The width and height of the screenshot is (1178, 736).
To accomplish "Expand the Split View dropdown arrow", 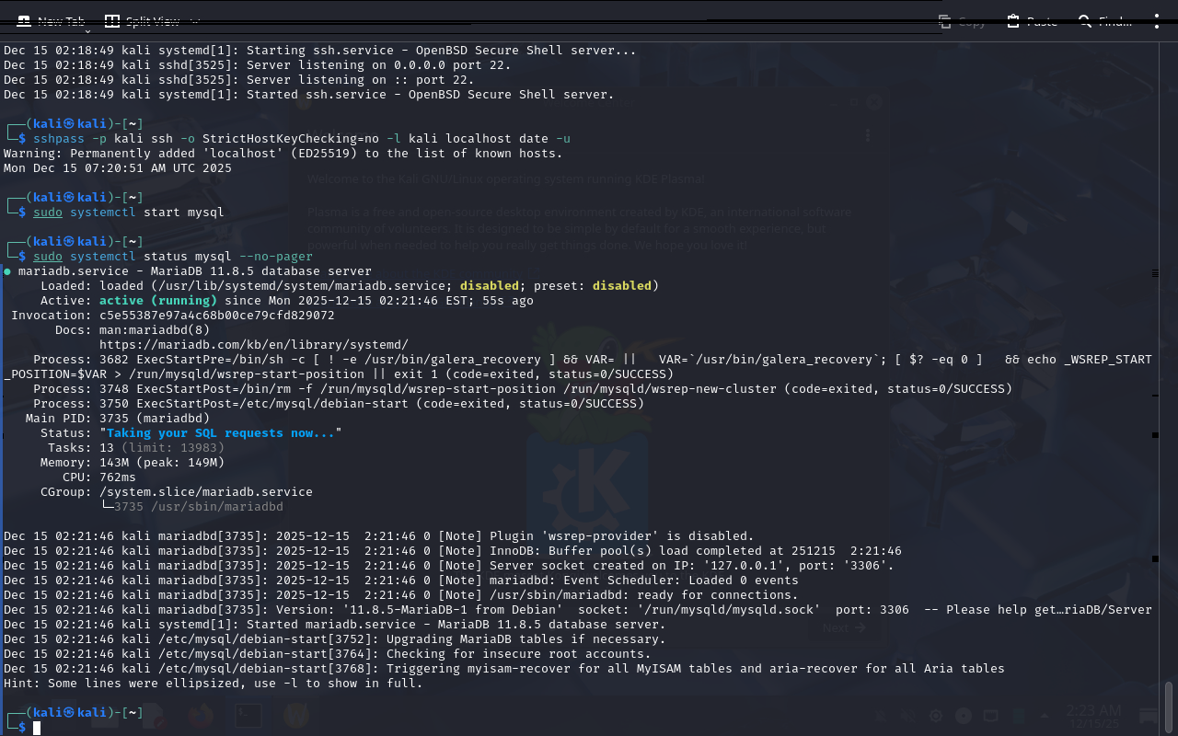I will coord(194,21).
